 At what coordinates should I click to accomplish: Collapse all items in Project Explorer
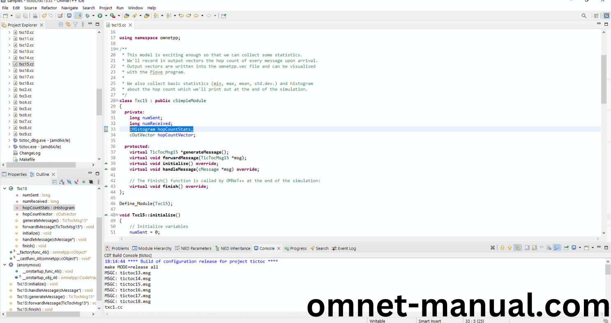pos(61,25)
